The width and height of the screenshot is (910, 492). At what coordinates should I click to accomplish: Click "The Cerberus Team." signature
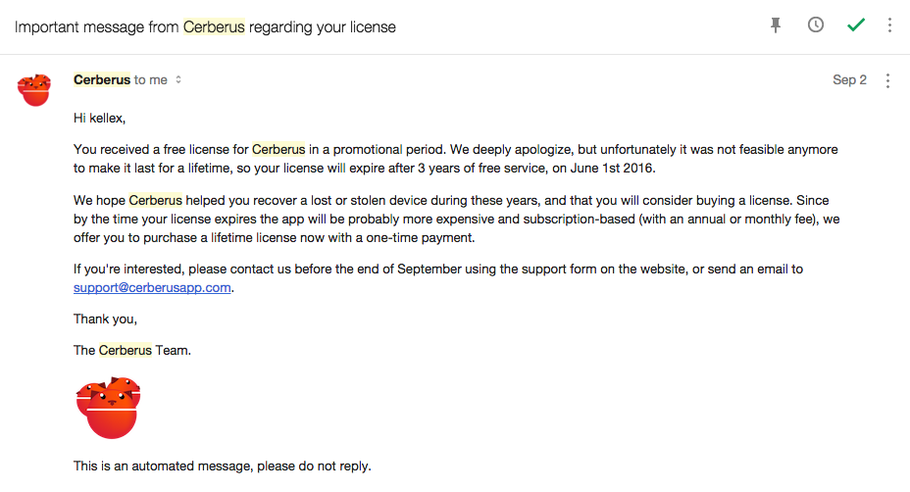click(x=132, y=350)
